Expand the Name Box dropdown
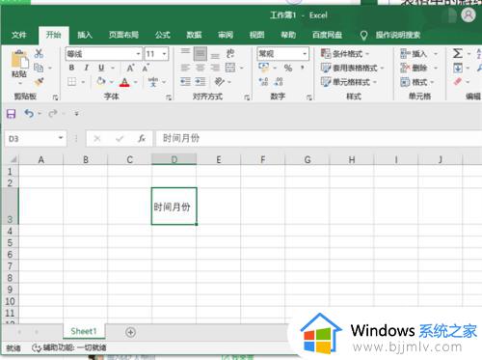This screenshot has height=360, width=482. pos(61,138)
